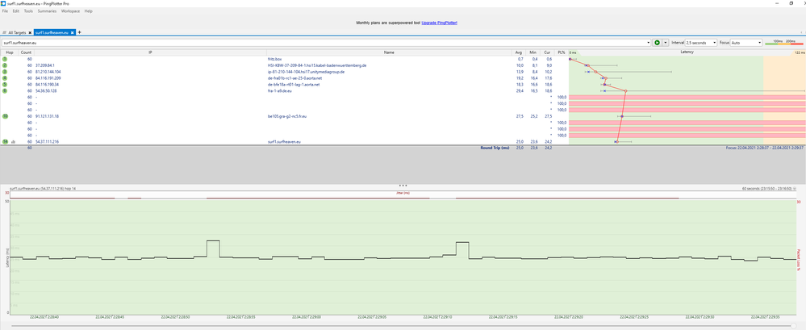Start tracing with the green play button

[x=657, y=43]
